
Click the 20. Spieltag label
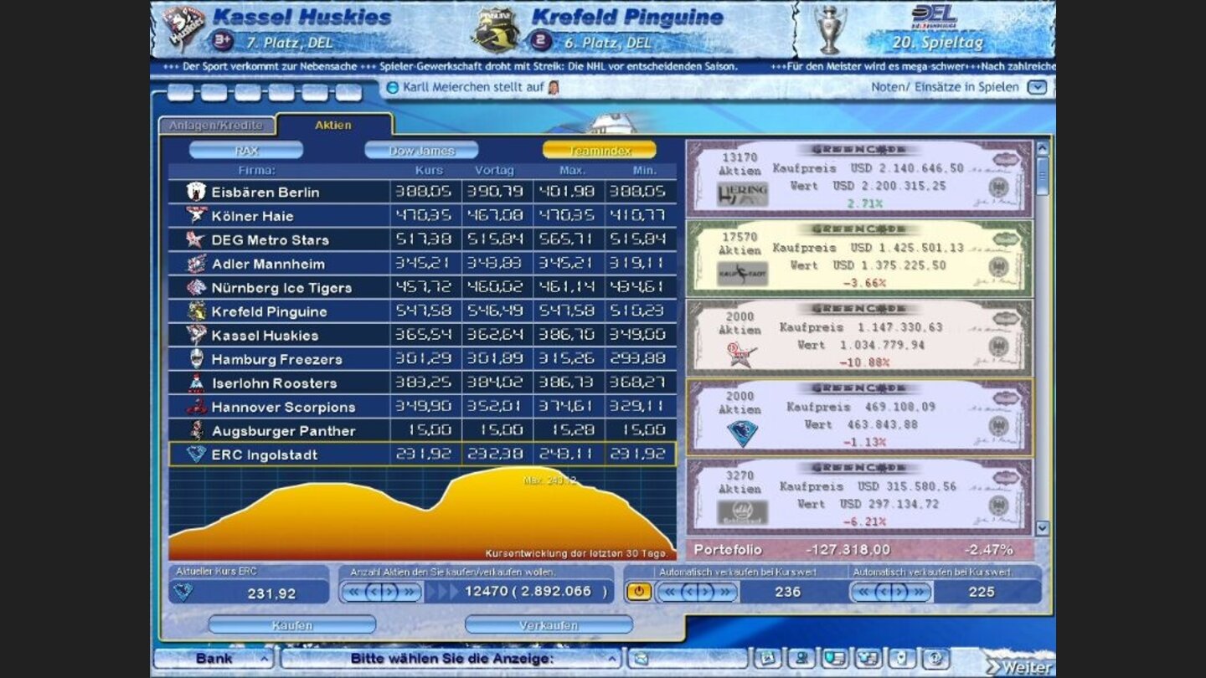tap(938, 43)
